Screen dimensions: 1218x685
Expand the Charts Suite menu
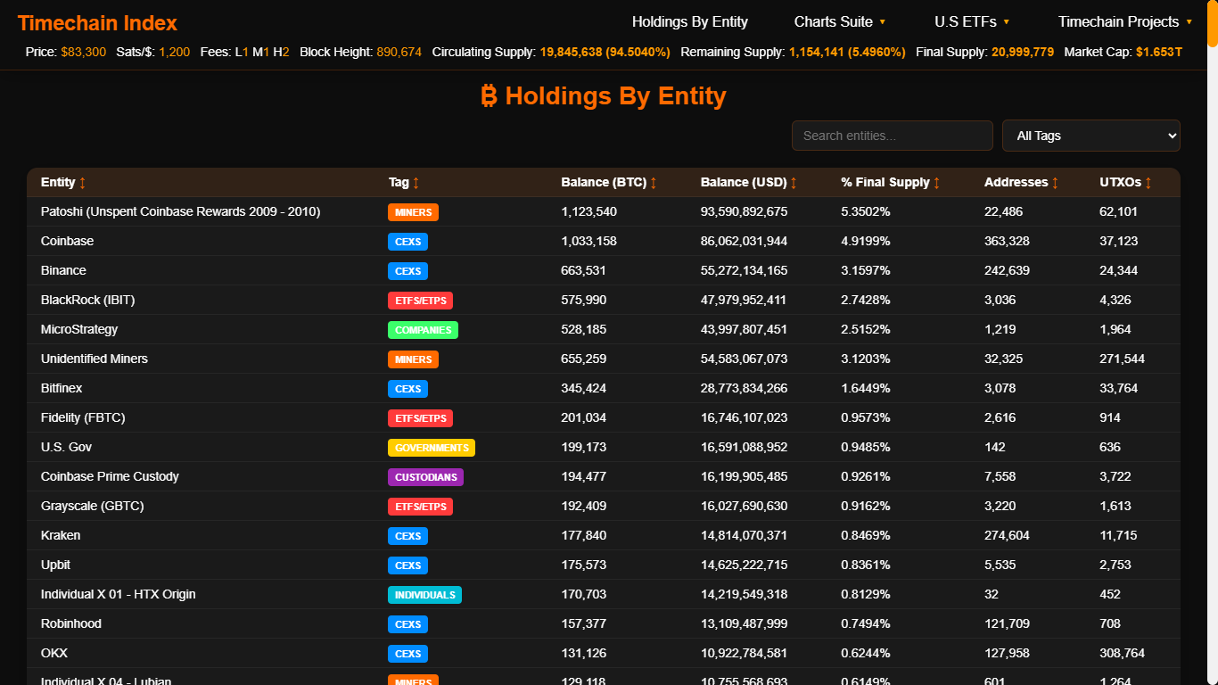pos(840,22)
